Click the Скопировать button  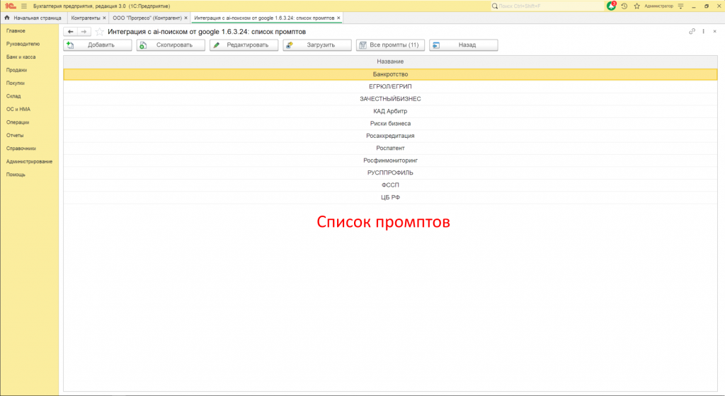tap(171, 45)
